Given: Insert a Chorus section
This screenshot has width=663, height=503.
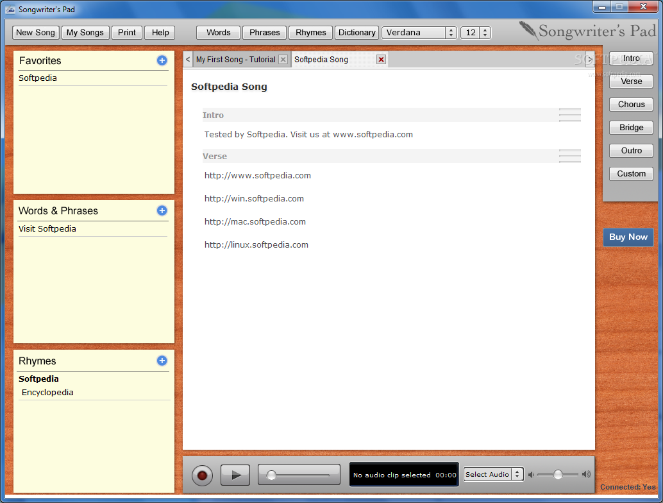Looking at the screenshot, I should (632, 105).
